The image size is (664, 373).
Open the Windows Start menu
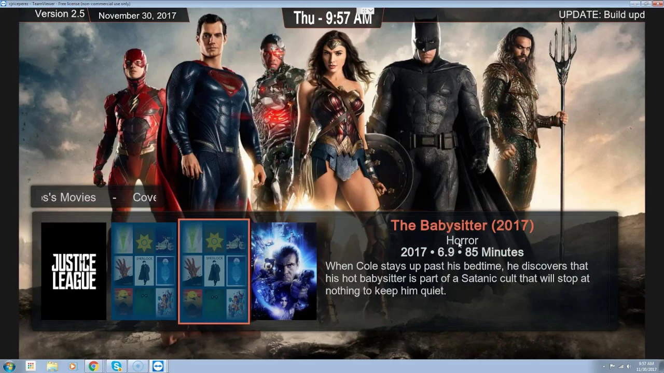(9, 366)
